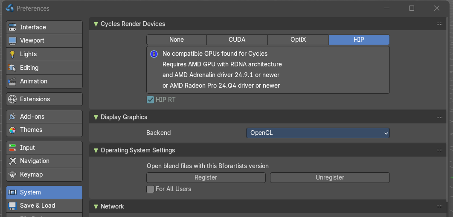The image size is (453, 217).
Task: Click 'No compatible GPUs found for Cycles' text
Action: click(215, 54)
